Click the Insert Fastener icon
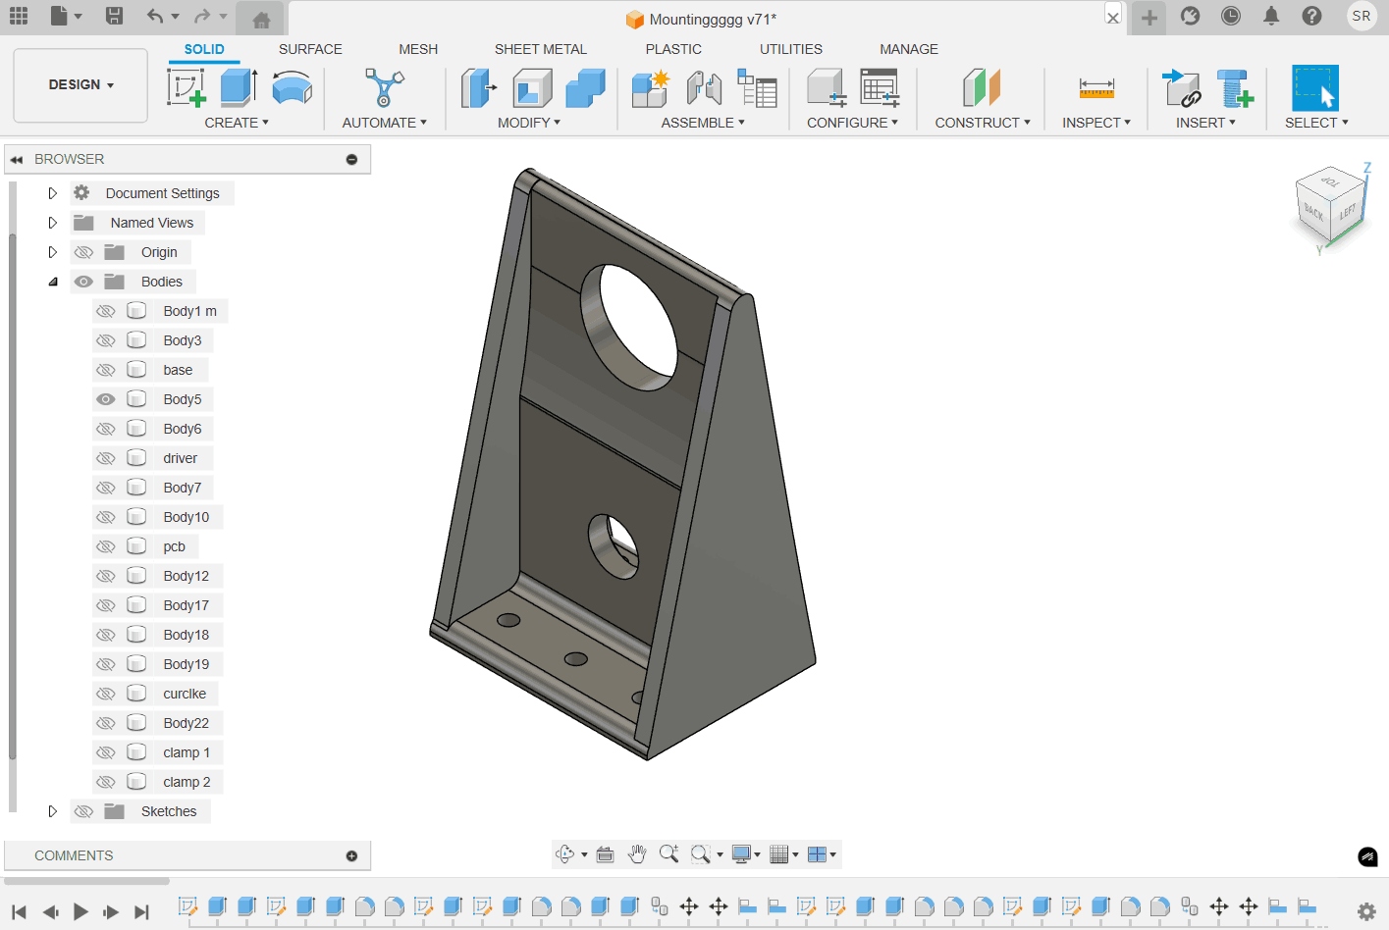The height and width of the screenshot is (930, 1389). coord(1235,88)
